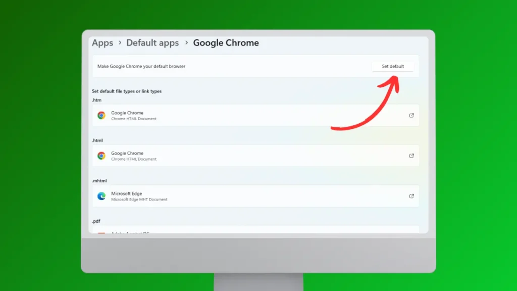Click the partially visible .pdf app row
Image resolution: width=517 pixels, height=291 pixels.
pyautogui.click(x=255, y=230)
